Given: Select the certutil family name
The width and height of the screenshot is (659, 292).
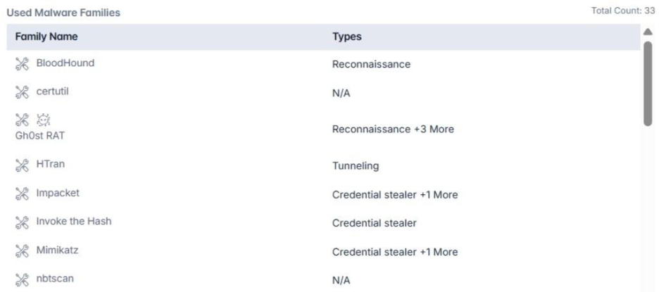Looking at the screenshot, I should [x=52, y=91].
